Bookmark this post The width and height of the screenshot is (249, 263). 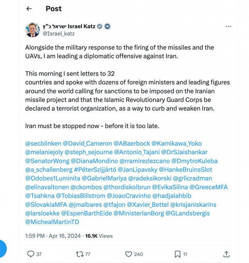[x=177, y=254]
